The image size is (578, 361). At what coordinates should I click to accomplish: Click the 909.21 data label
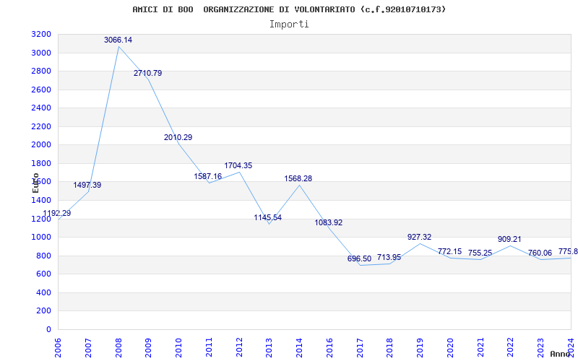509,240
